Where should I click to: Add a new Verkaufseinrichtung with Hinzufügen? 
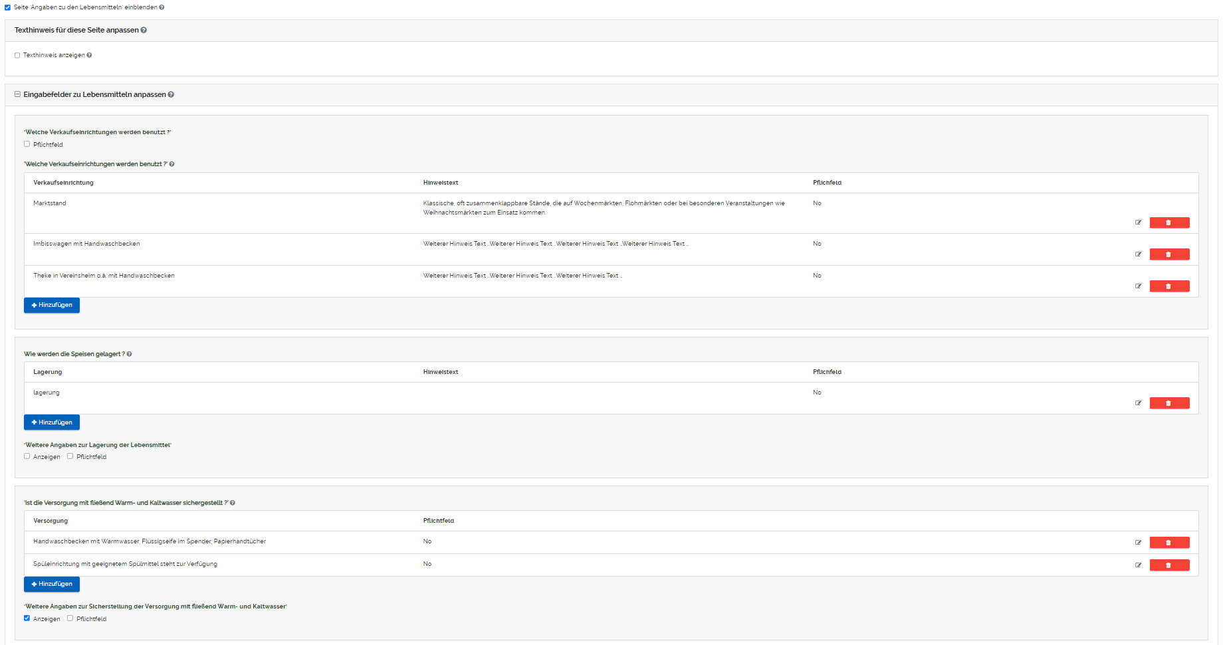pyautogui.click(x=52, y=305)
